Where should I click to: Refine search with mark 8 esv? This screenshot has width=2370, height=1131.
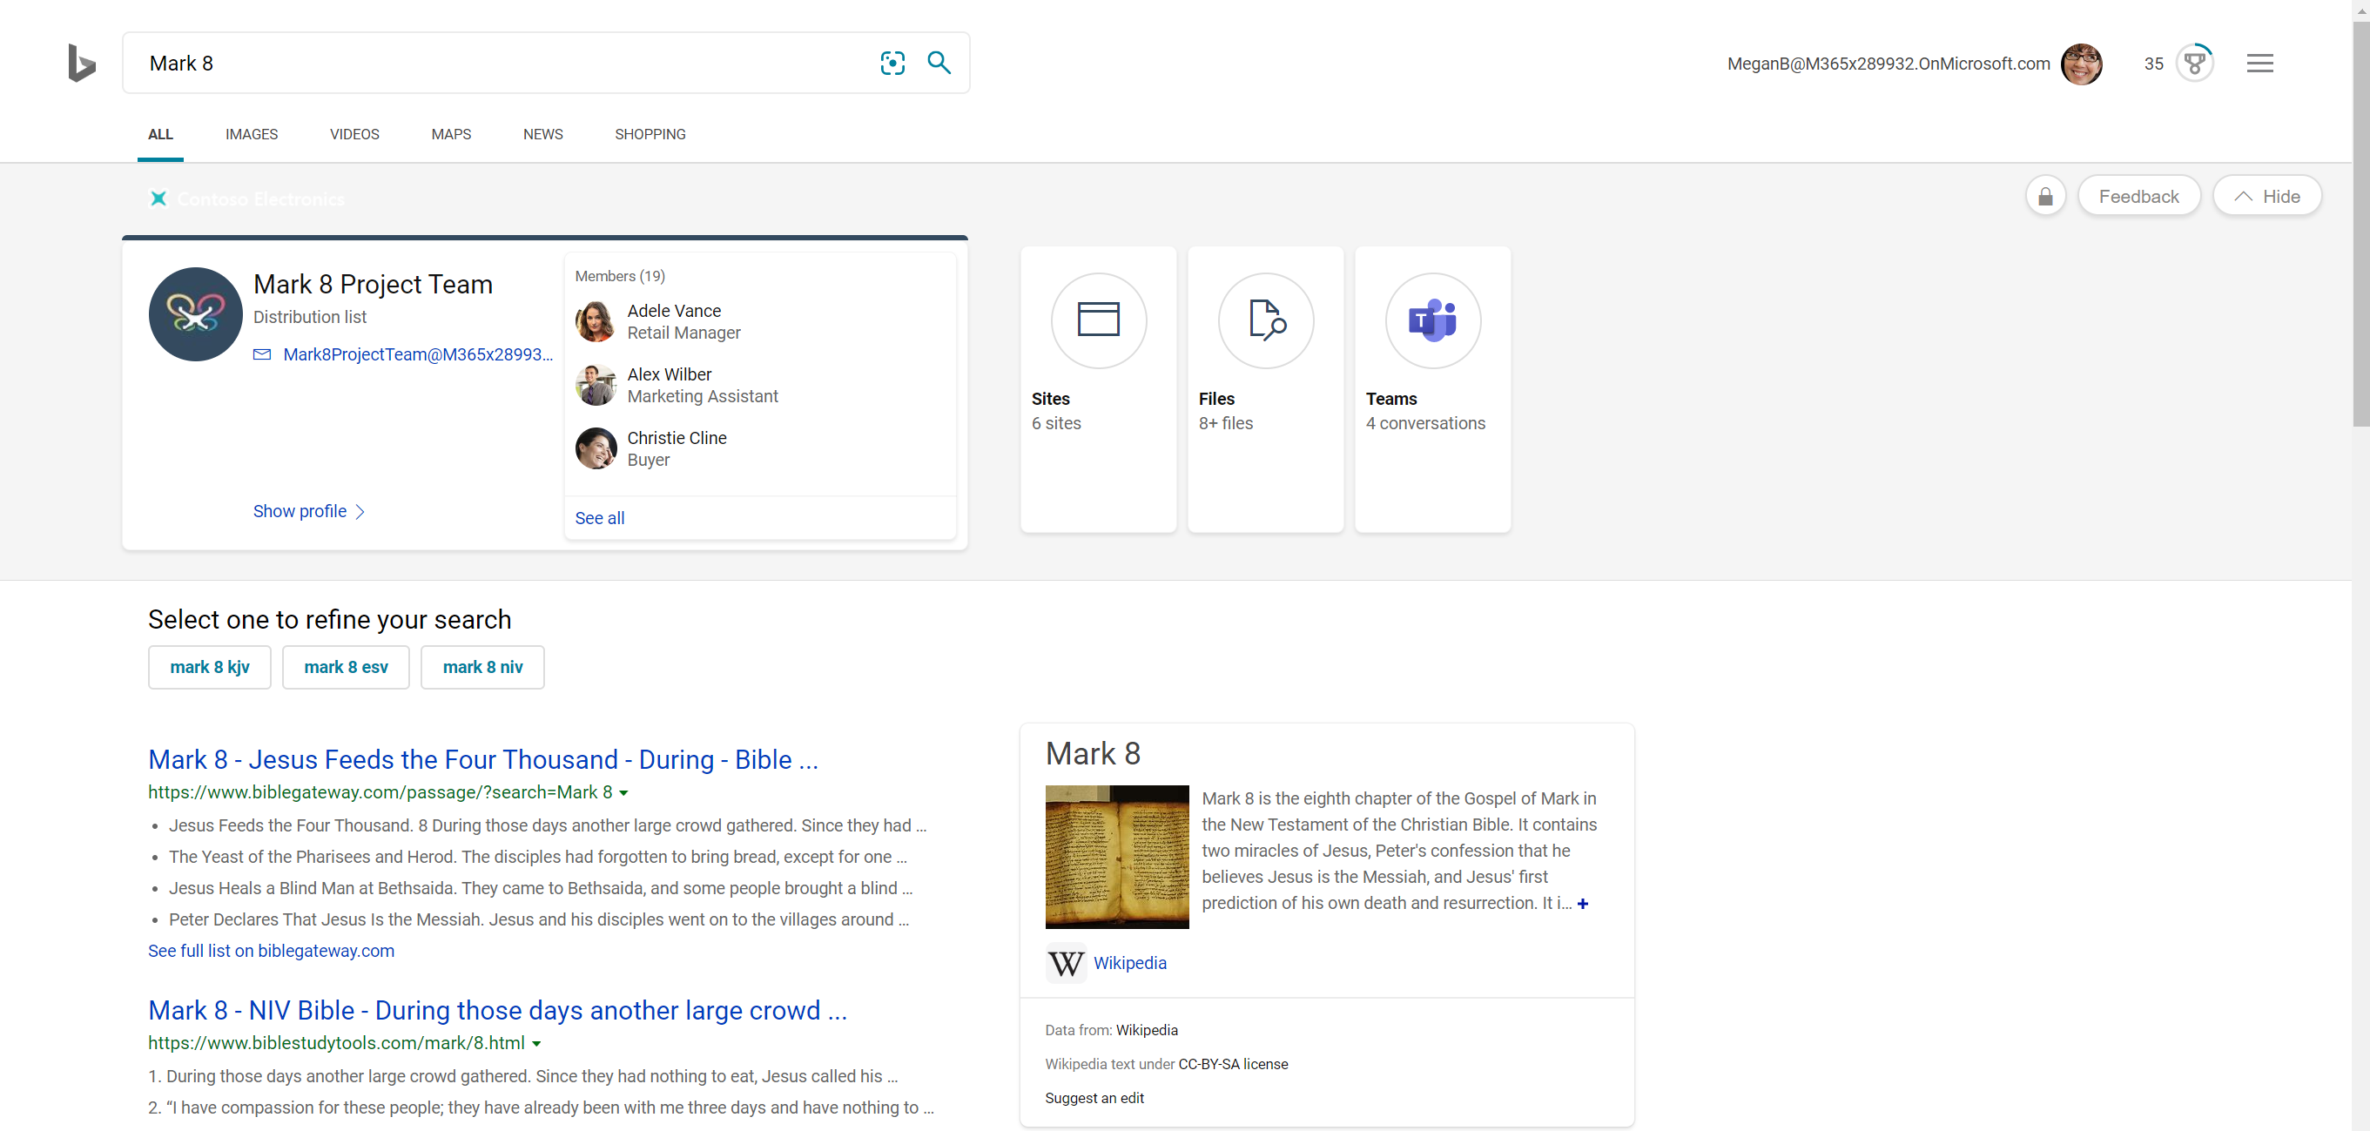pos(346,667)
